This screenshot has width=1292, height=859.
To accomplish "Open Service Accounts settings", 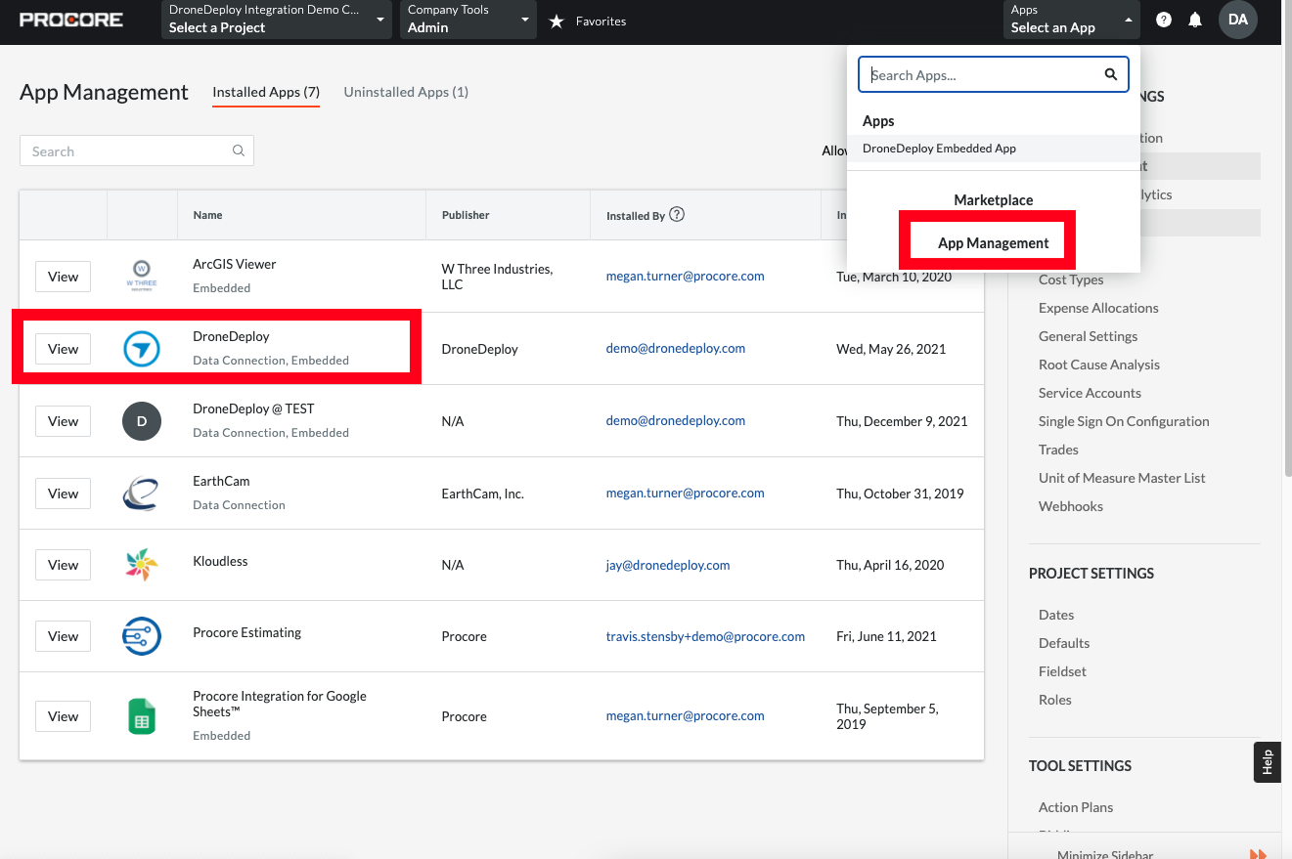I will [x=1090, y=393].
